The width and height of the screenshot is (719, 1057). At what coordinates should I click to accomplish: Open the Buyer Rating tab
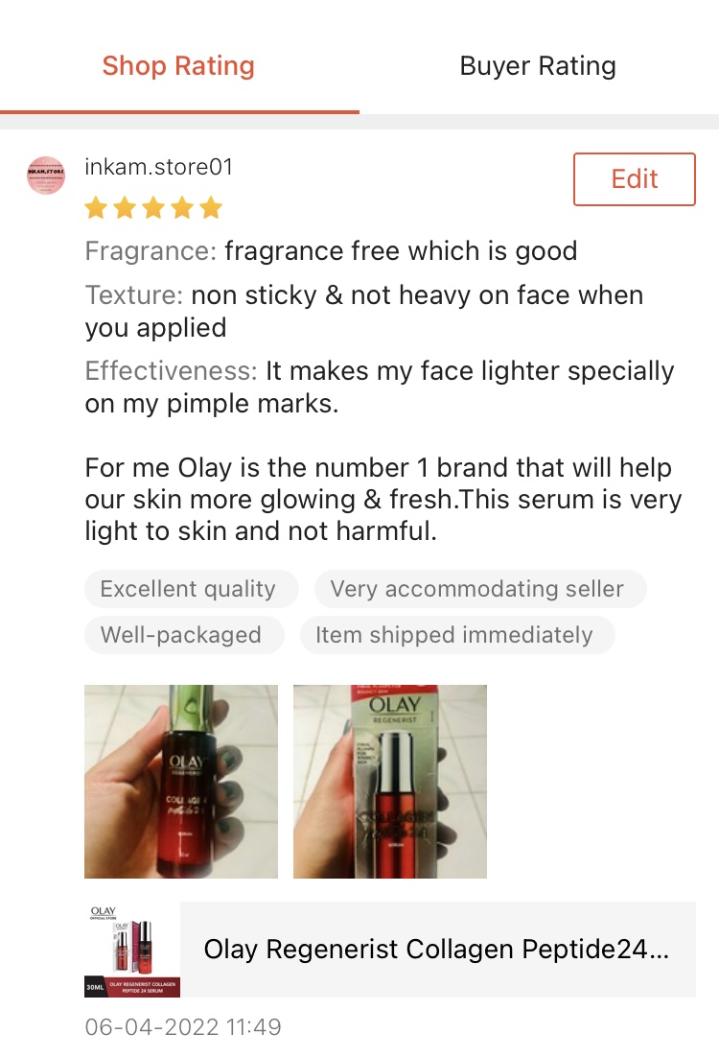coord(538,66)
